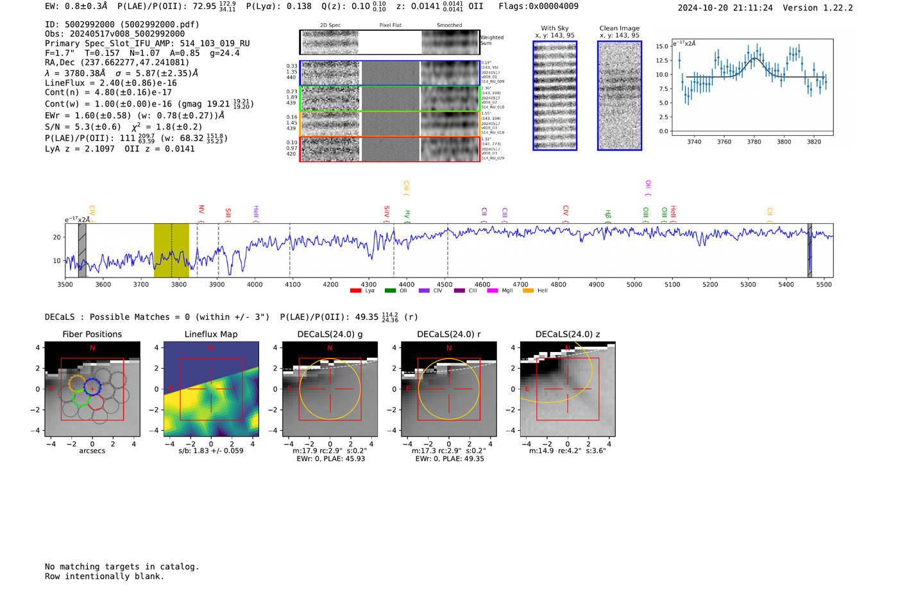The image size is (898, 611).
Task: Click the 2024-10-20 21:11:24 timestamp
Action: click(725, 8)
